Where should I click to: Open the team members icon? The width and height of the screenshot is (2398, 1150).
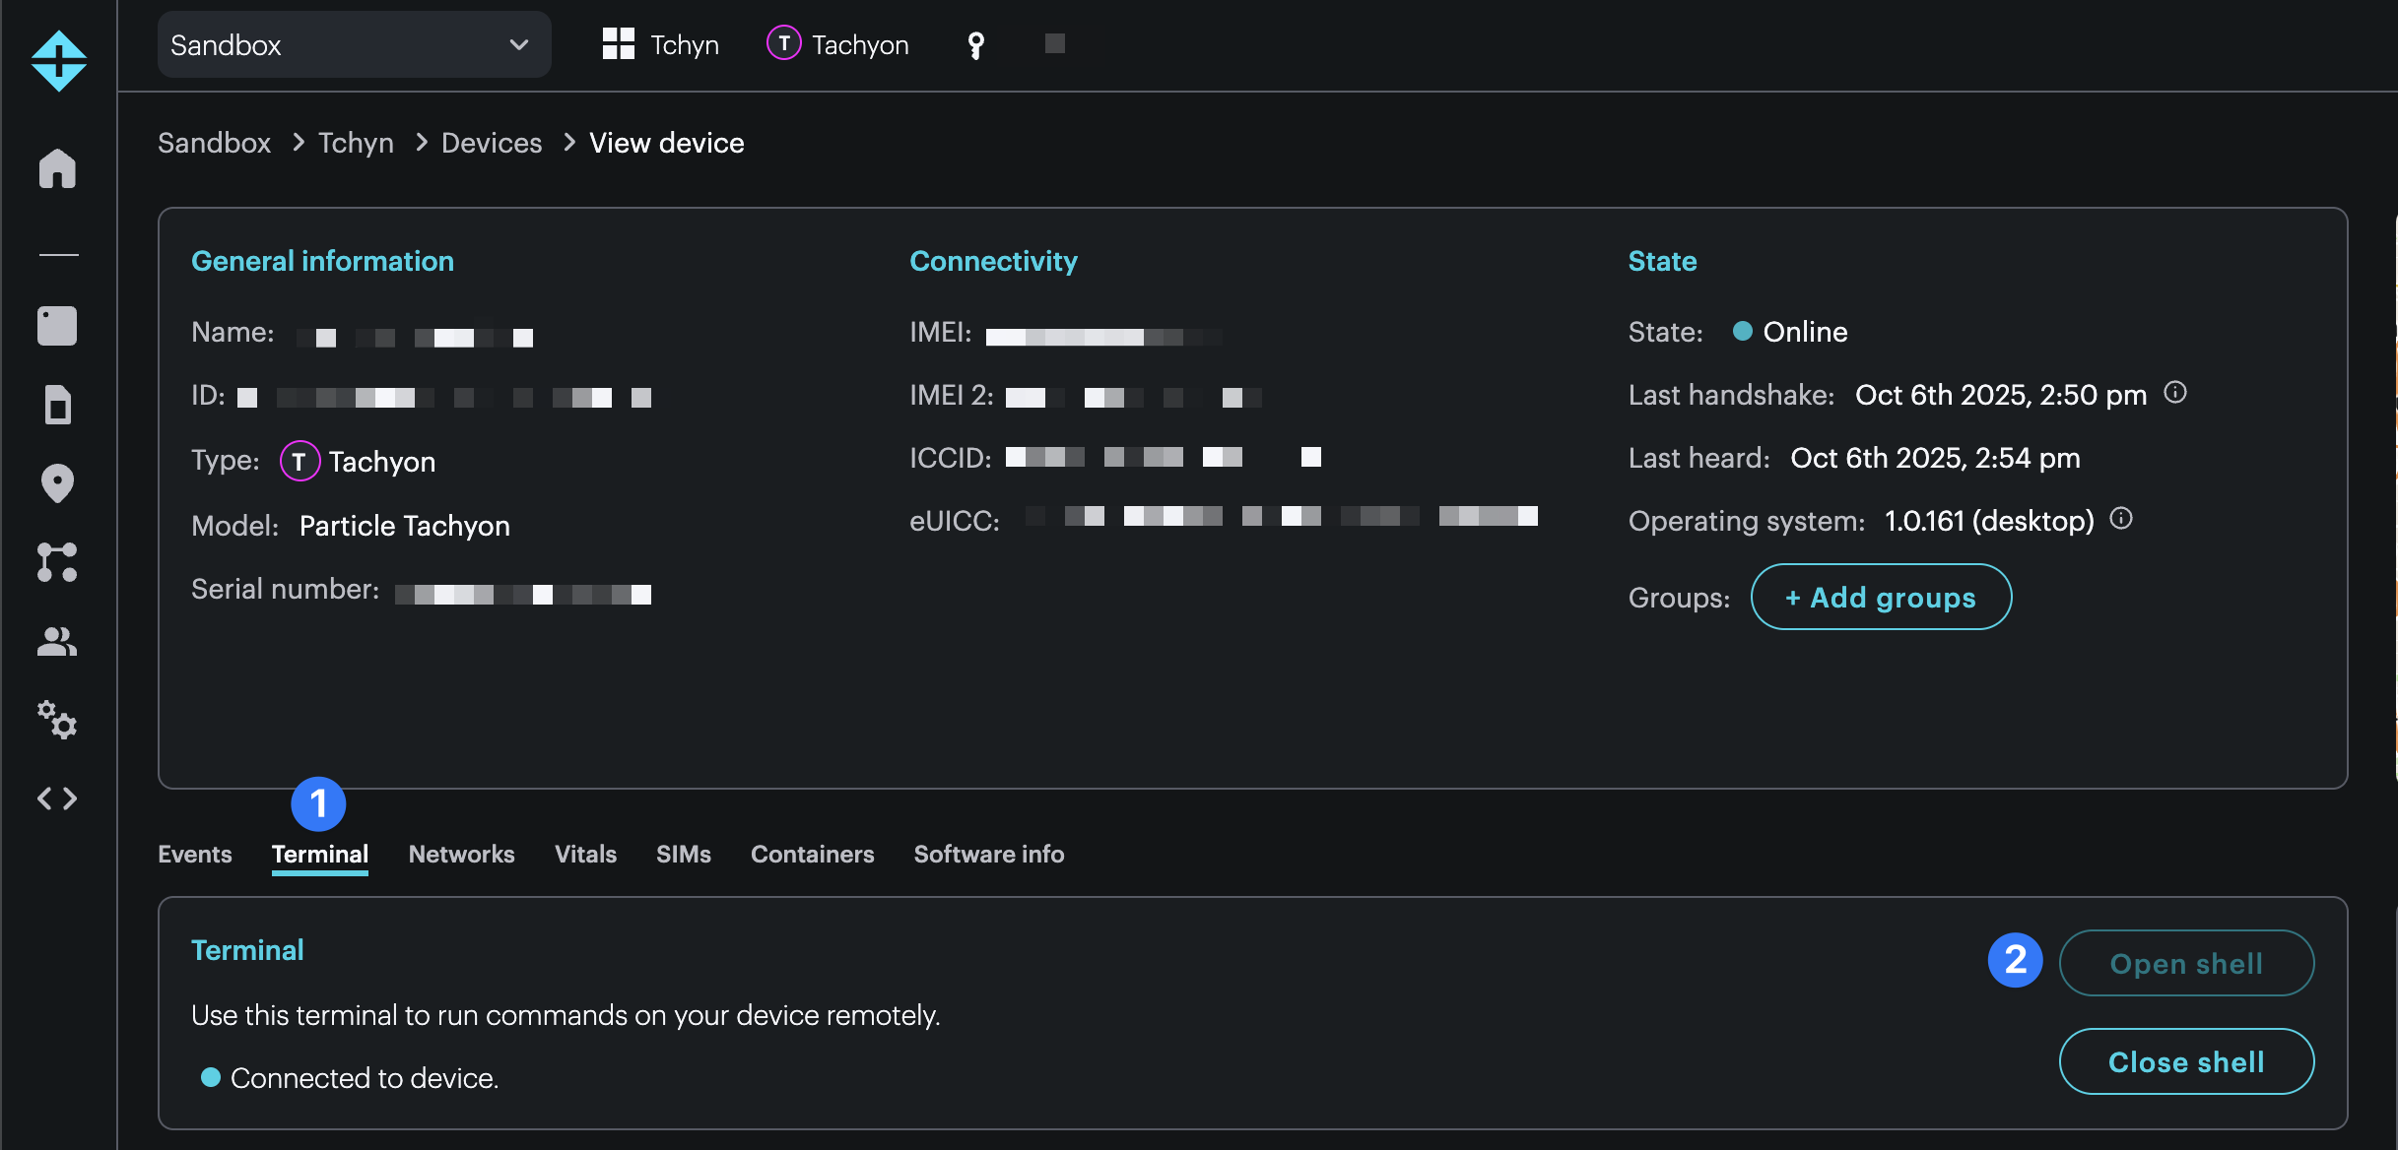(x=57, y=642)
